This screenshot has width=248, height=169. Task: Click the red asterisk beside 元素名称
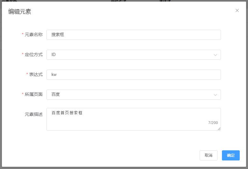(x=23, y=34)
